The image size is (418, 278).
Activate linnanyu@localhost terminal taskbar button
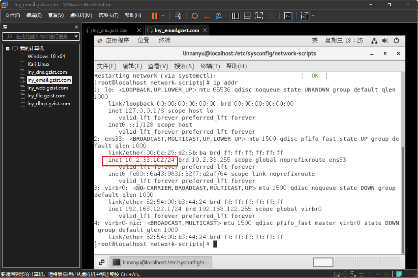tap(161, 263)
